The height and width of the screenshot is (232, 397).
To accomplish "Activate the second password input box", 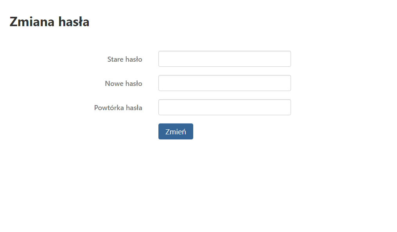I will 225,83.
